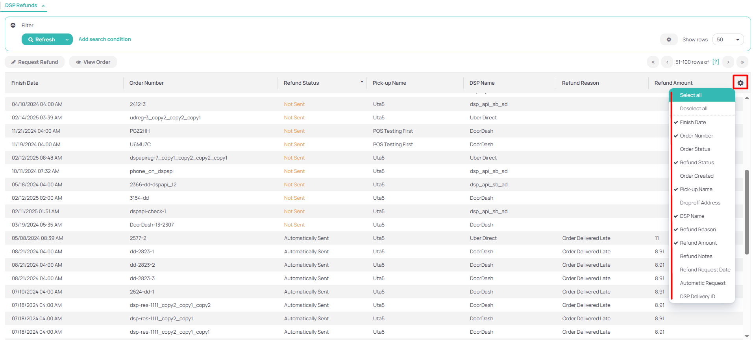Select order 2624-dd-1 cell
The height and width of the screenshot is (340, 753).
pos(142,292)
